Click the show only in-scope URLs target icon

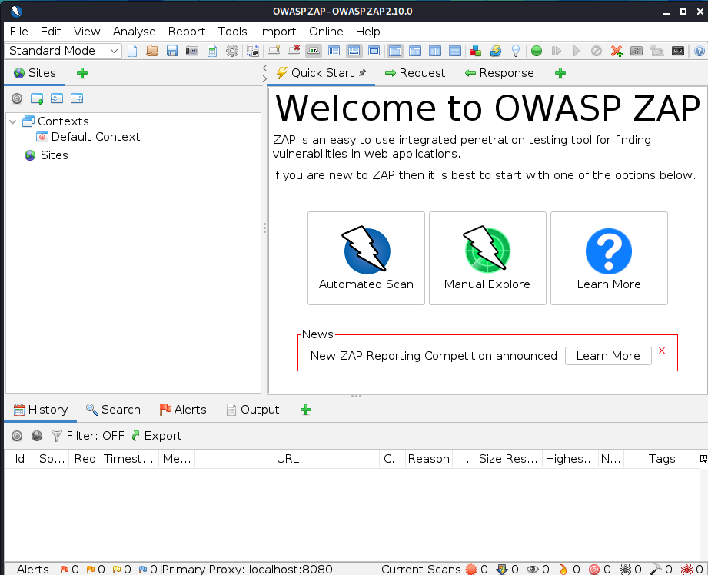coord(17,98)
